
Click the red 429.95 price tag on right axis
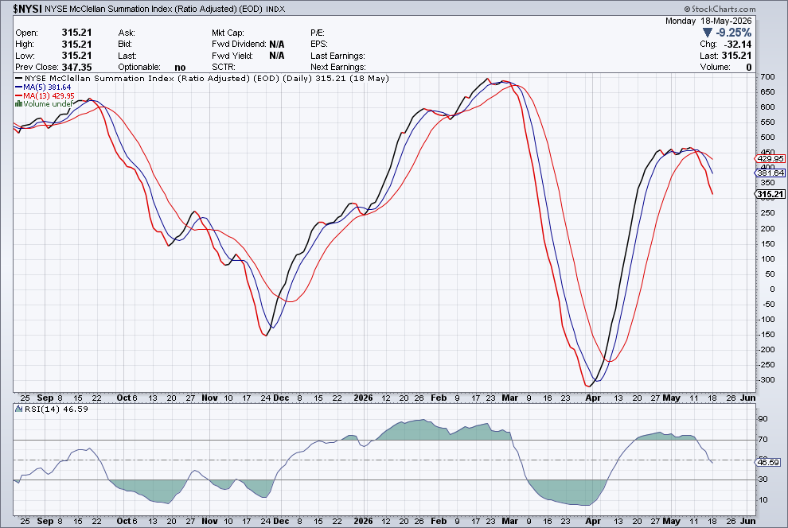(770, 158)
